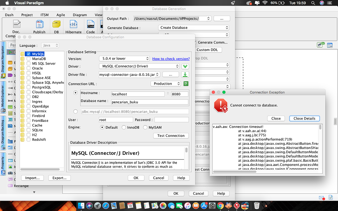338x211 pixels.
Task: Click the Hostname input field
Action: coord(138,94)
